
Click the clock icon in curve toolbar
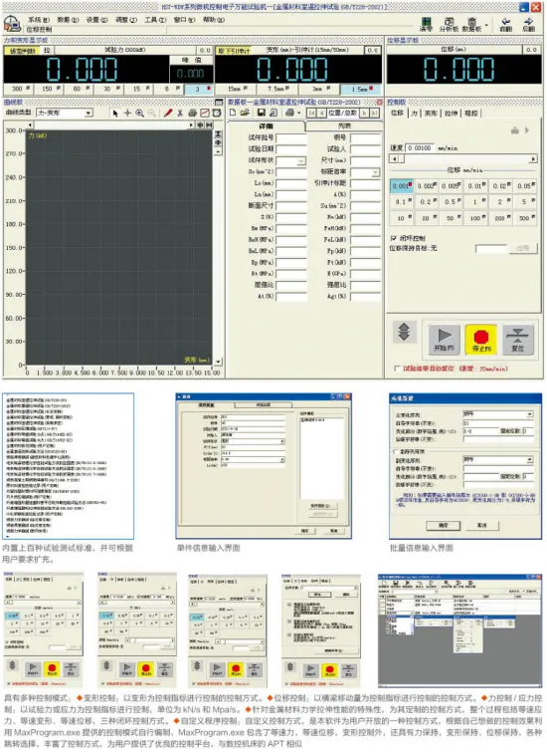point(217,114)
